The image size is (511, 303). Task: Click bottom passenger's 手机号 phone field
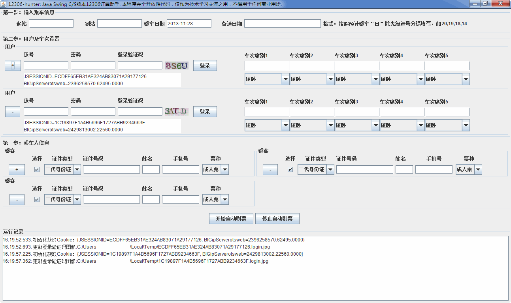pos(181,200)
